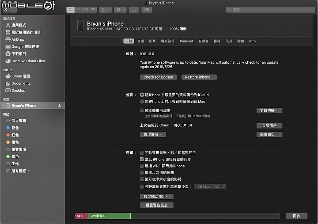Open Desktop in the sidebar
This screenshot has width=318, height=224.
pos(15,91)
